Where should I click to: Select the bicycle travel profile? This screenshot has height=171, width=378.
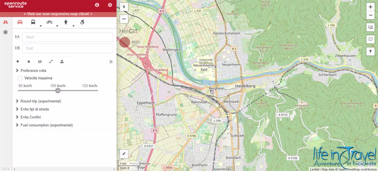[49, 22]
